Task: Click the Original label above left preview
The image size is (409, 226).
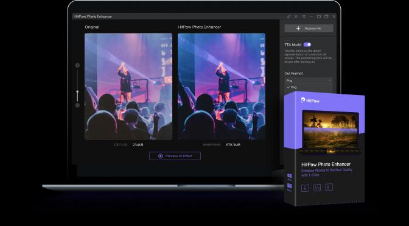Action: [x=92, y=27]
